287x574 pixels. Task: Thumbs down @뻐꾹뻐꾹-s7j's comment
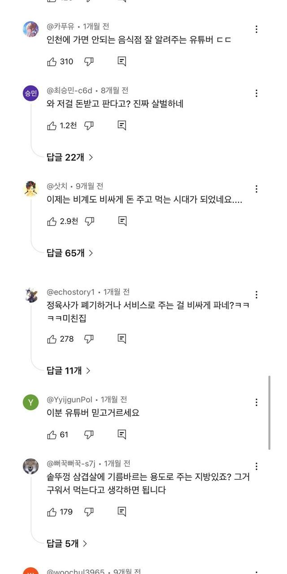tap(89, 512)
